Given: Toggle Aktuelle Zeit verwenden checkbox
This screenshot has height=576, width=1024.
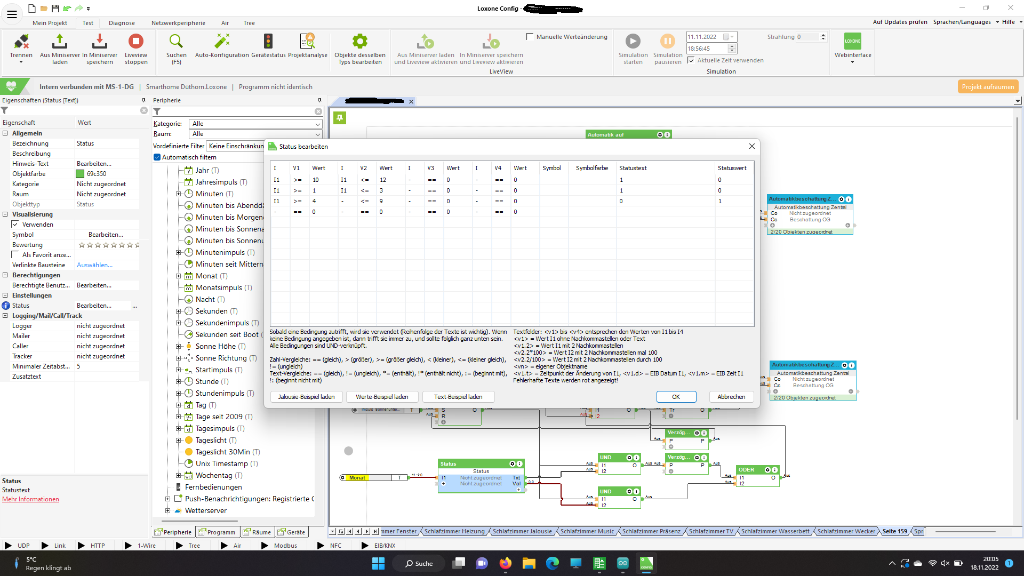Looking at the screenshot, I should (x=691, y=60).
